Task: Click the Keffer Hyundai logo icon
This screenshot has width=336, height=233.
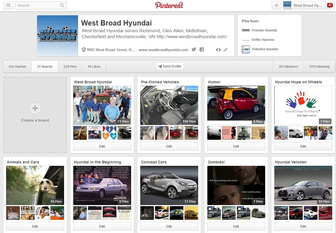Action: pos(246,40)
